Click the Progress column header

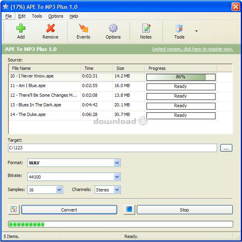(x=181, y=68)
